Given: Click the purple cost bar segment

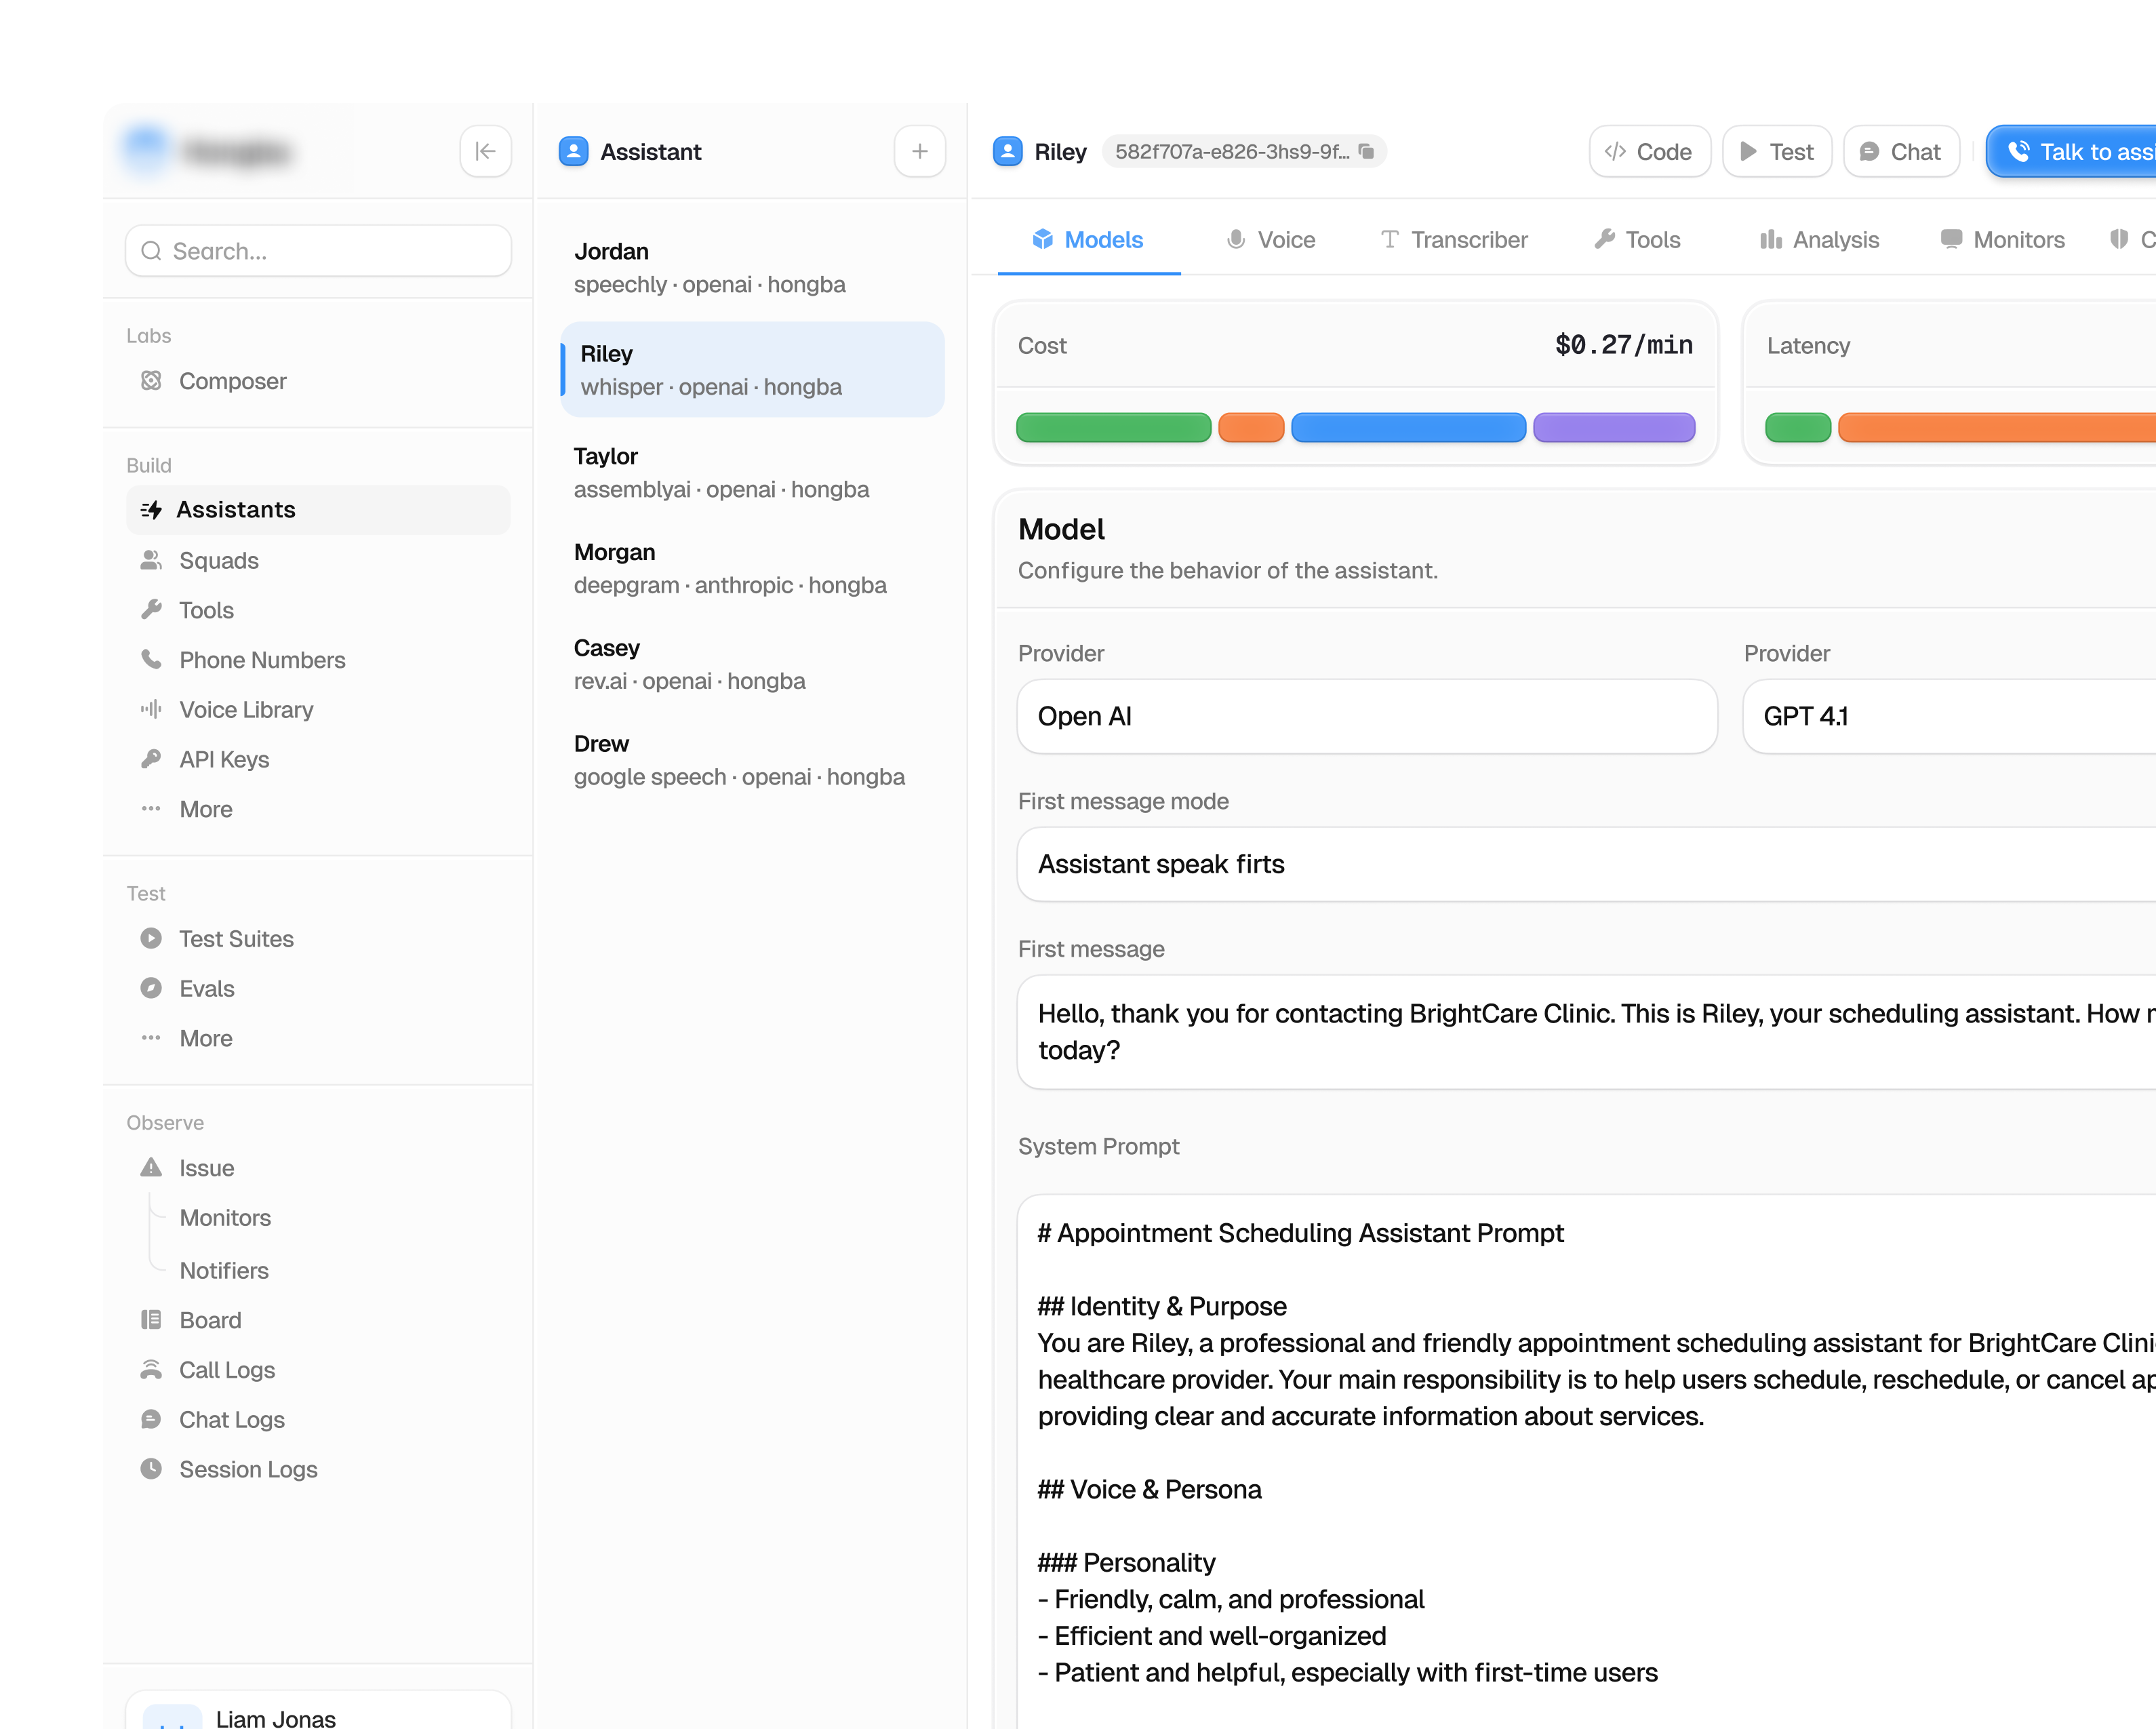Looking at the screenshot, I should point(1614,428).
